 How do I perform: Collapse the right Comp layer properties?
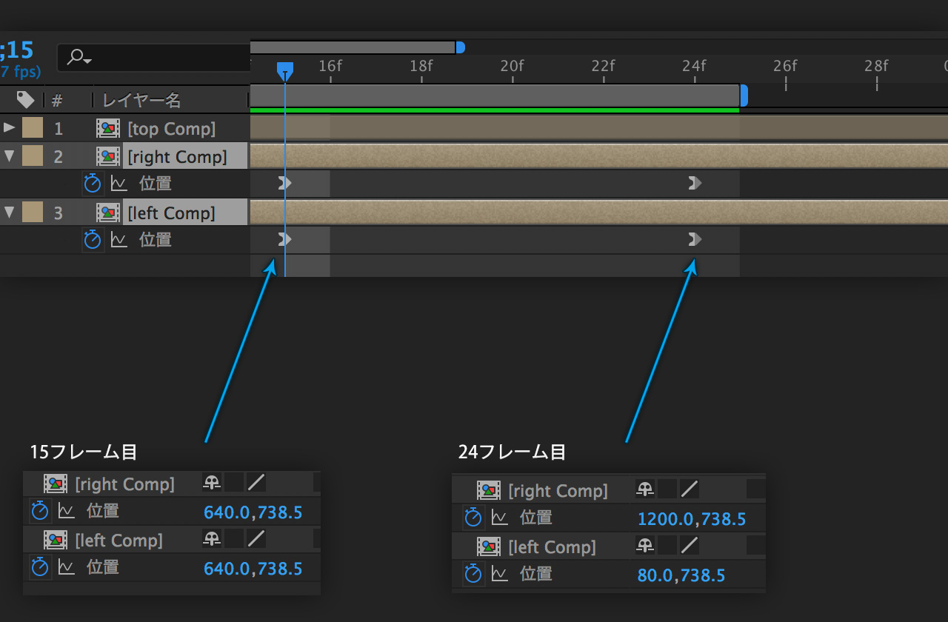coord(9,157)
